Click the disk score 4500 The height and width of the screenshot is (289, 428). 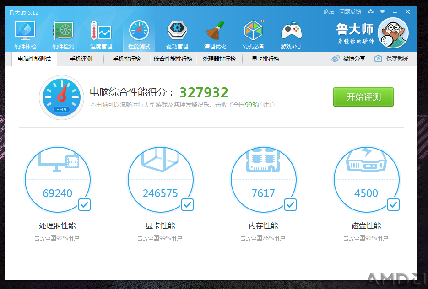366,193
